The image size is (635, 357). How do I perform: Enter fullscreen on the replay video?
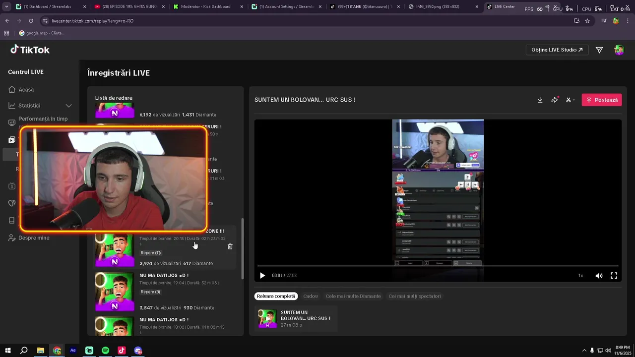(614, 276)
